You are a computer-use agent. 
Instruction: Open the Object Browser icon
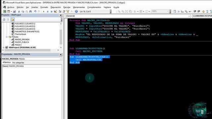coord(68,12)
